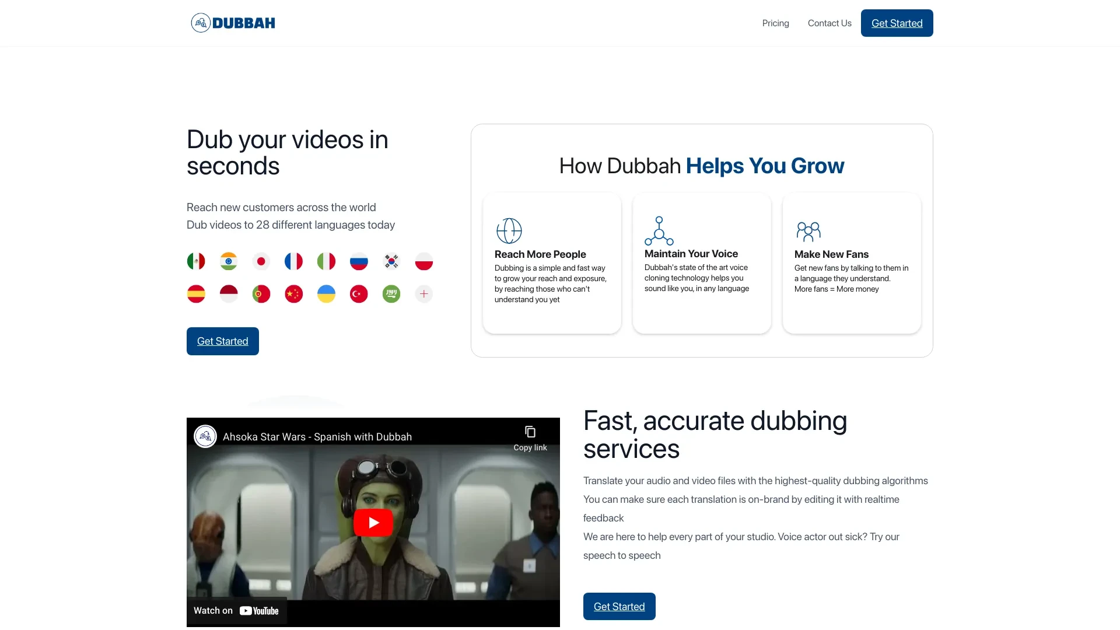The image size is (1120, 630).
Task: Click the Korean flag language icon
Action: click(391, 261)
